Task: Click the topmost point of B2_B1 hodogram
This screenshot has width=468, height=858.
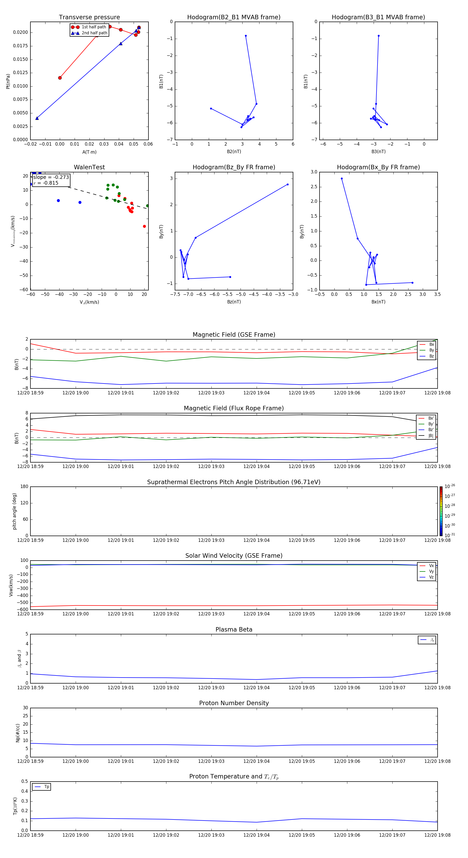Action: coord(246,36)
